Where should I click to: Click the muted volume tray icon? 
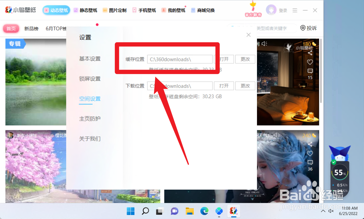coord(331,211)
